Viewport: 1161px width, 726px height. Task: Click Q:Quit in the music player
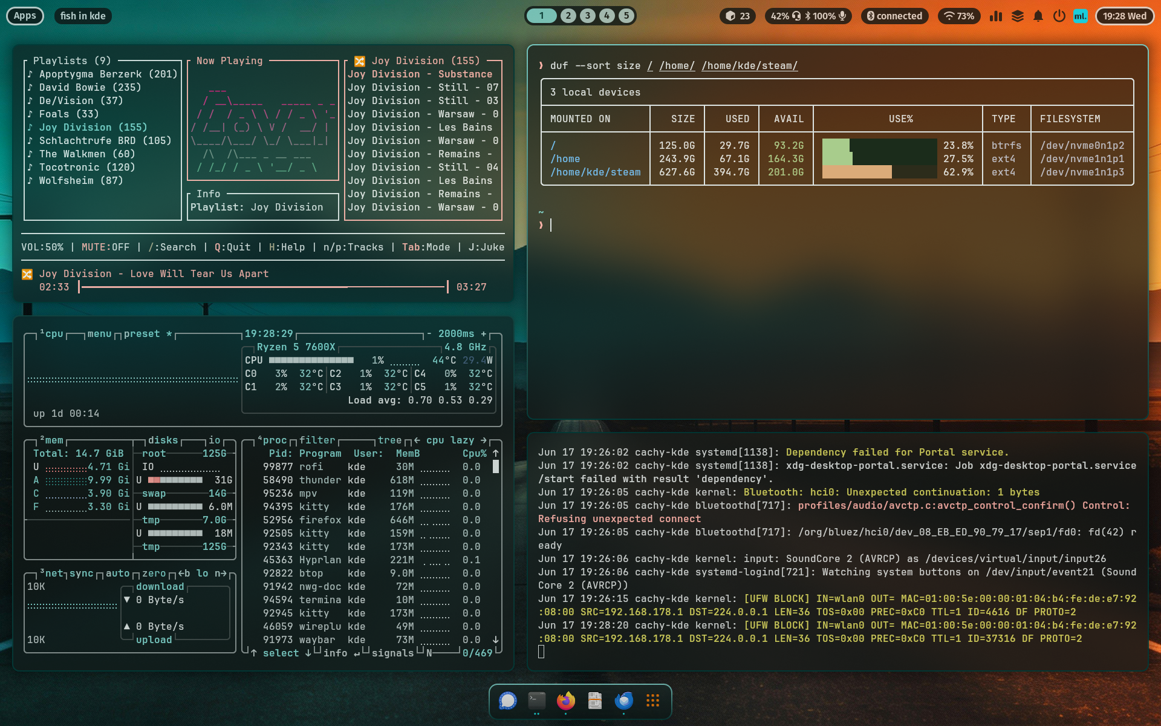coord(233,247)
